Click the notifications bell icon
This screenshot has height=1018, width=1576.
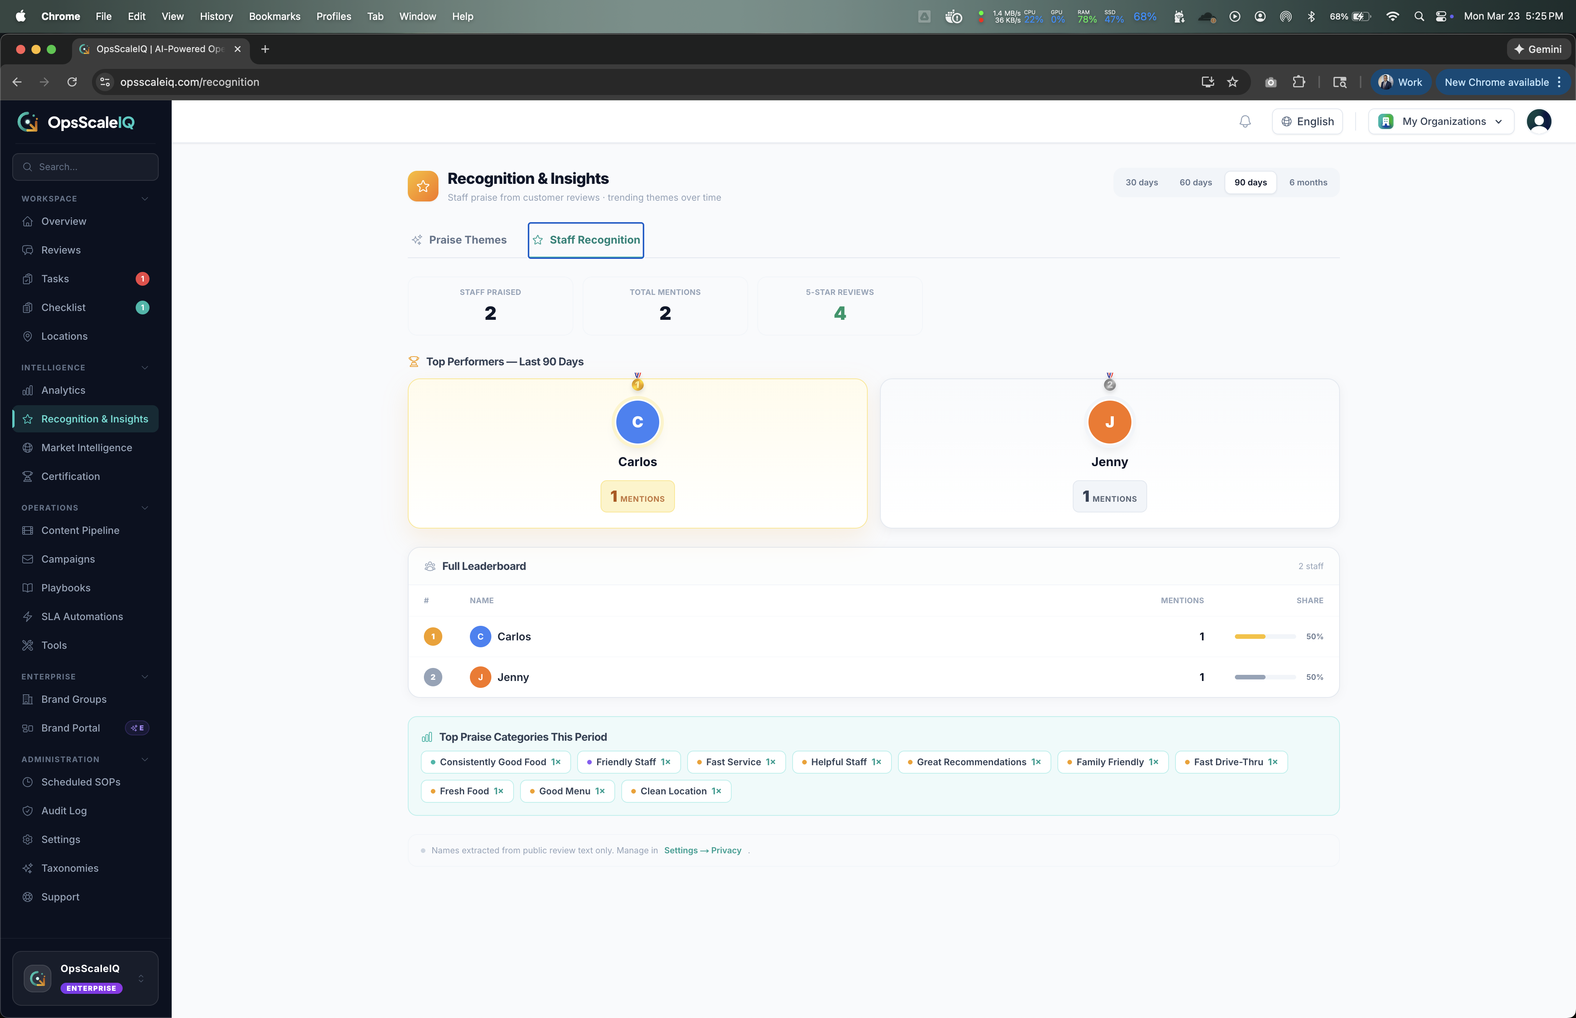1244,122
